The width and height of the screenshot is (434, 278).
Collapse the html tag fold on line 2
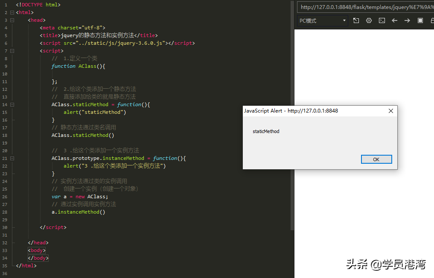(x=12, y=12)
